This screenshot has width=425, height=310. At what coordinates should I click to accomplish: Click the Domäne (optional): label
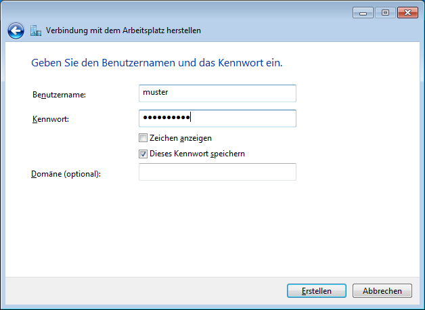[x=66, y=174]
